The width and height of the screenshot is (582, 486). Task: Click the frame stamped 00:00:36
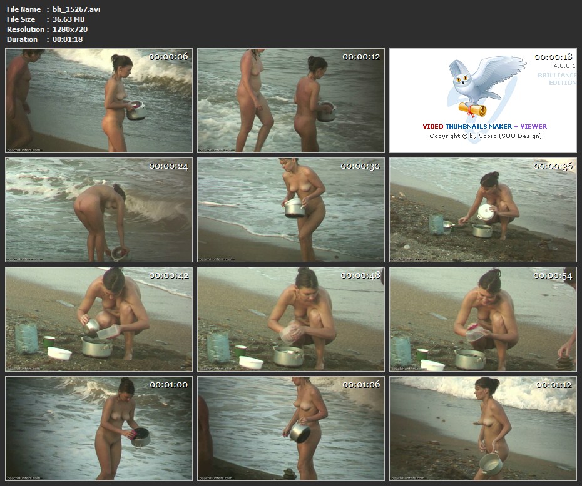tap(482, 210)
